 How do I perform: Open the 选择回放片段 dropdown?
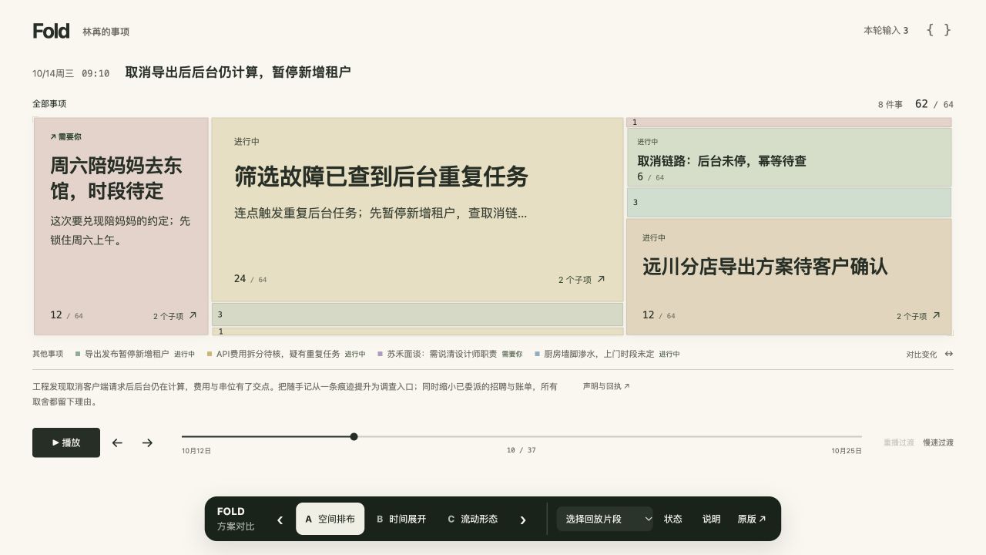[x=605, y=519]
